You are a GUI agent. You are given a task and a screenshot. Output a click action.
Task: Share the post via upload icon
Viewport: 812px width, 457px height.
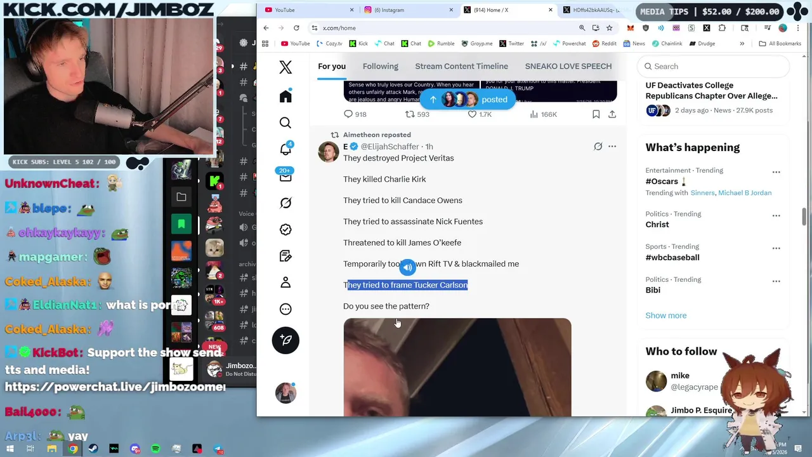tap(612, 114)
